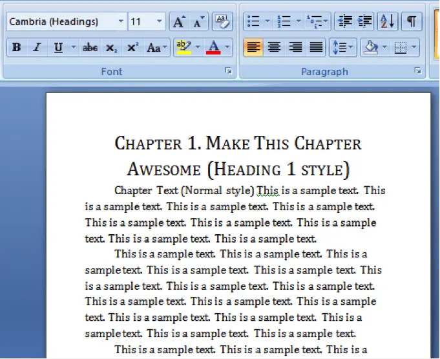
Task: Click Clear Formatting icon
Action: pyautogui.click(x=222, y=21)
